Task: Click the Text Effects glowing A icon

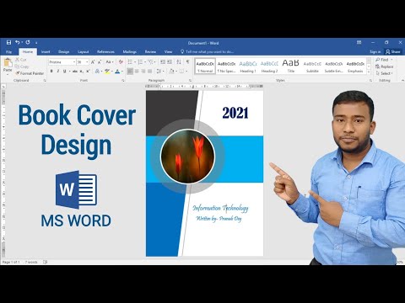Action: tap(97, 72)
